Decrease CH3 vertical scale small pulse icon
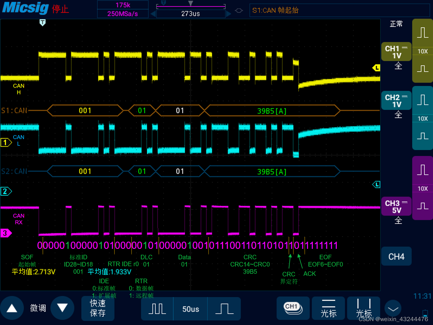This screenshot has height=325, width=433. pyautogui.click(x=423, y=206)
